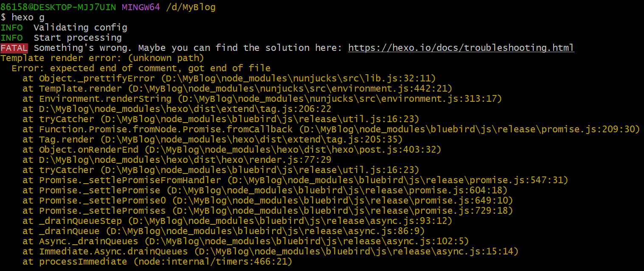644x271 pixels.
Task: Click the processImmediate node:internal/timers line
Action: (x=158, y=262)
